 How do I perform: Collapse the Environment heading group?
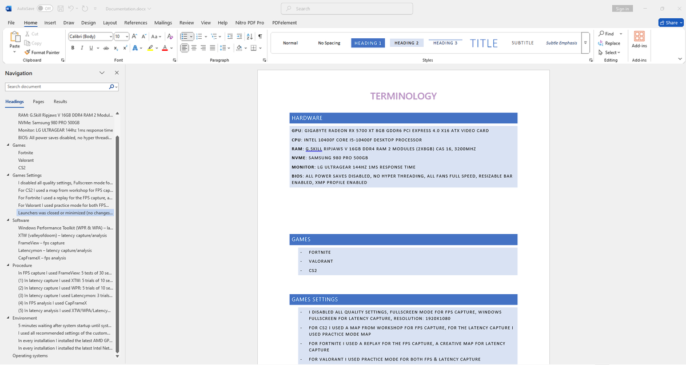pos(8,318)
